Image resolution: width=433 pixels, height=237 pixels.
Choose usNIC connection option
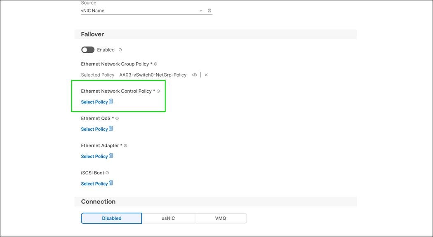click(x=168, y=218)
